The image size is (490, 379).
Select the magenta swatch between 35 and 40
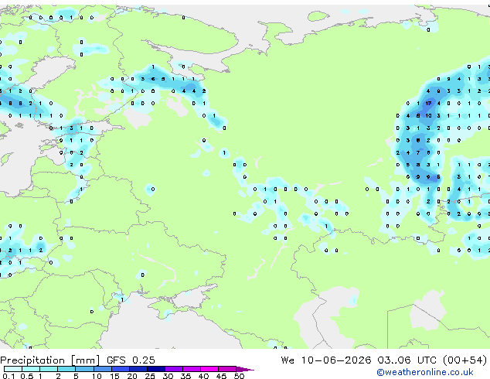191,369
